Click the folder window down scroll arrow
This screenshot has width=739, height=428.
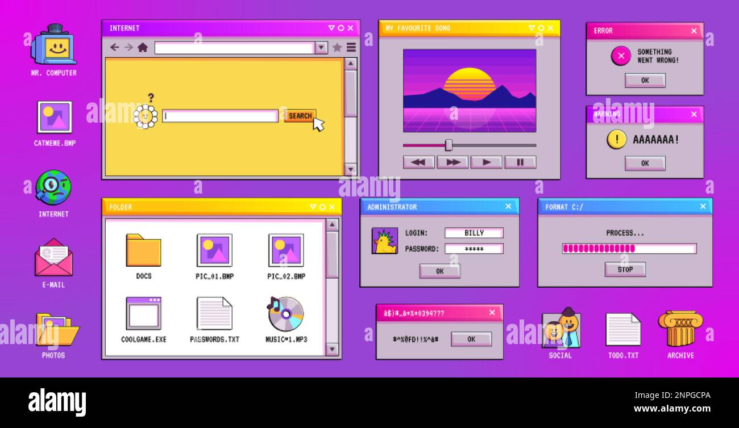tap(333, 349)
